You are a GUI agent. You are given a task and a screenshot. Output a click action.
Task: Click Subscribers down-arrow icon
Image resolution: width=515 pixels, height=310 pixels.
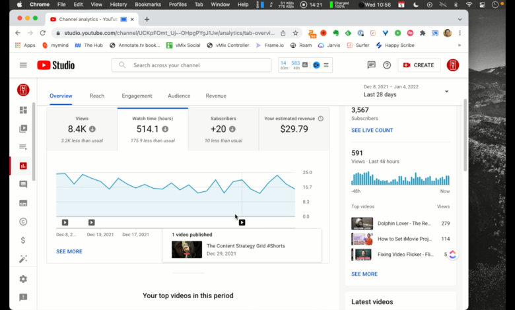tap(232, 129)
